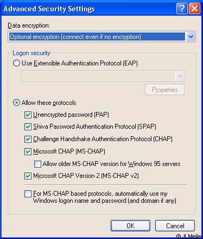Expand the disabled EAP type dropdown
The width and height of the screenshot is (203, 239).
pyautogui.click(x=180, y=76)
